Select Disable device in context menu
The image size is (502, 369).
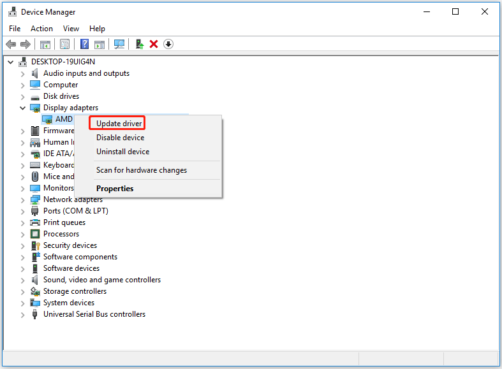[x=120, y=138]
